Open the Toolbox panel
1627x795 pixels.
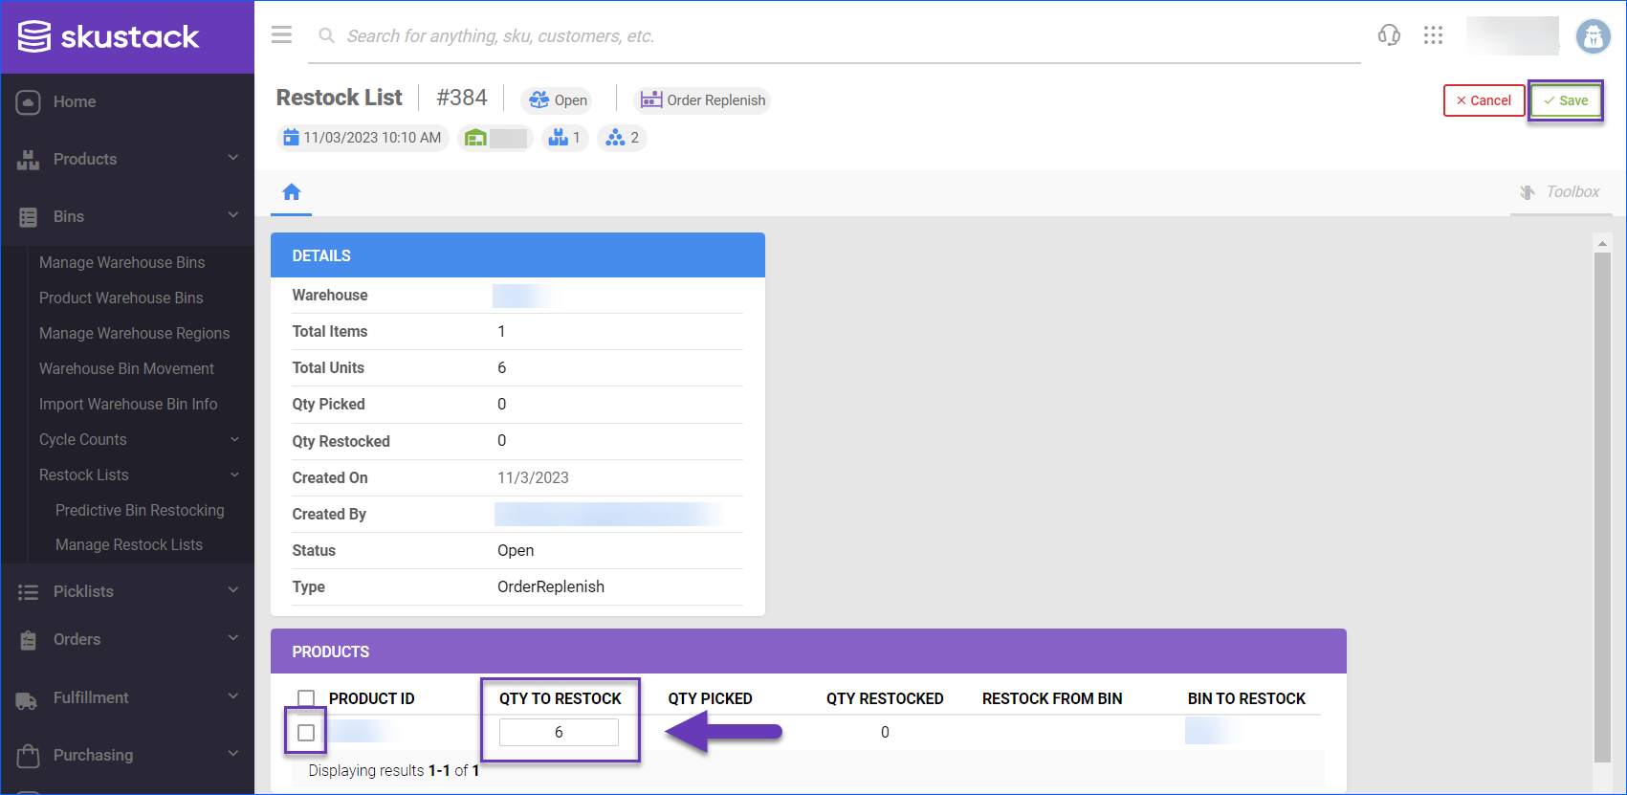1560,192
